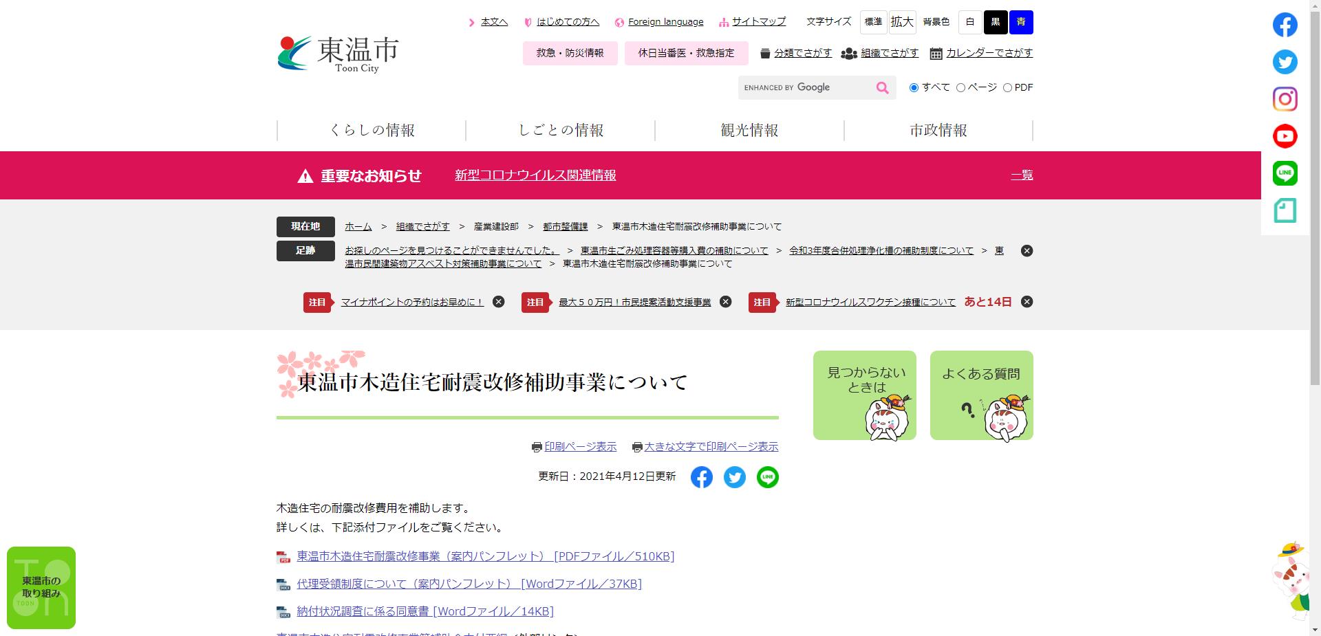Viewport: 1321px width, 636px height.
Task: Open the よくある質問 panel
Action: [981, 395]
